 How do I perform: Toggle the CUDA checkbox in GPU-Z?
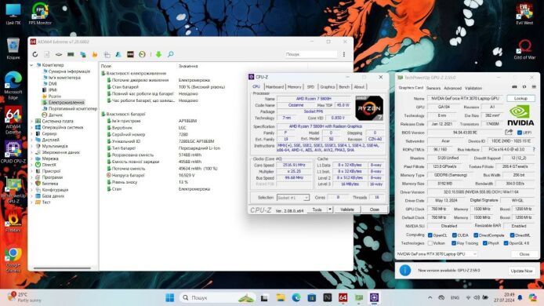click(454, 235)
